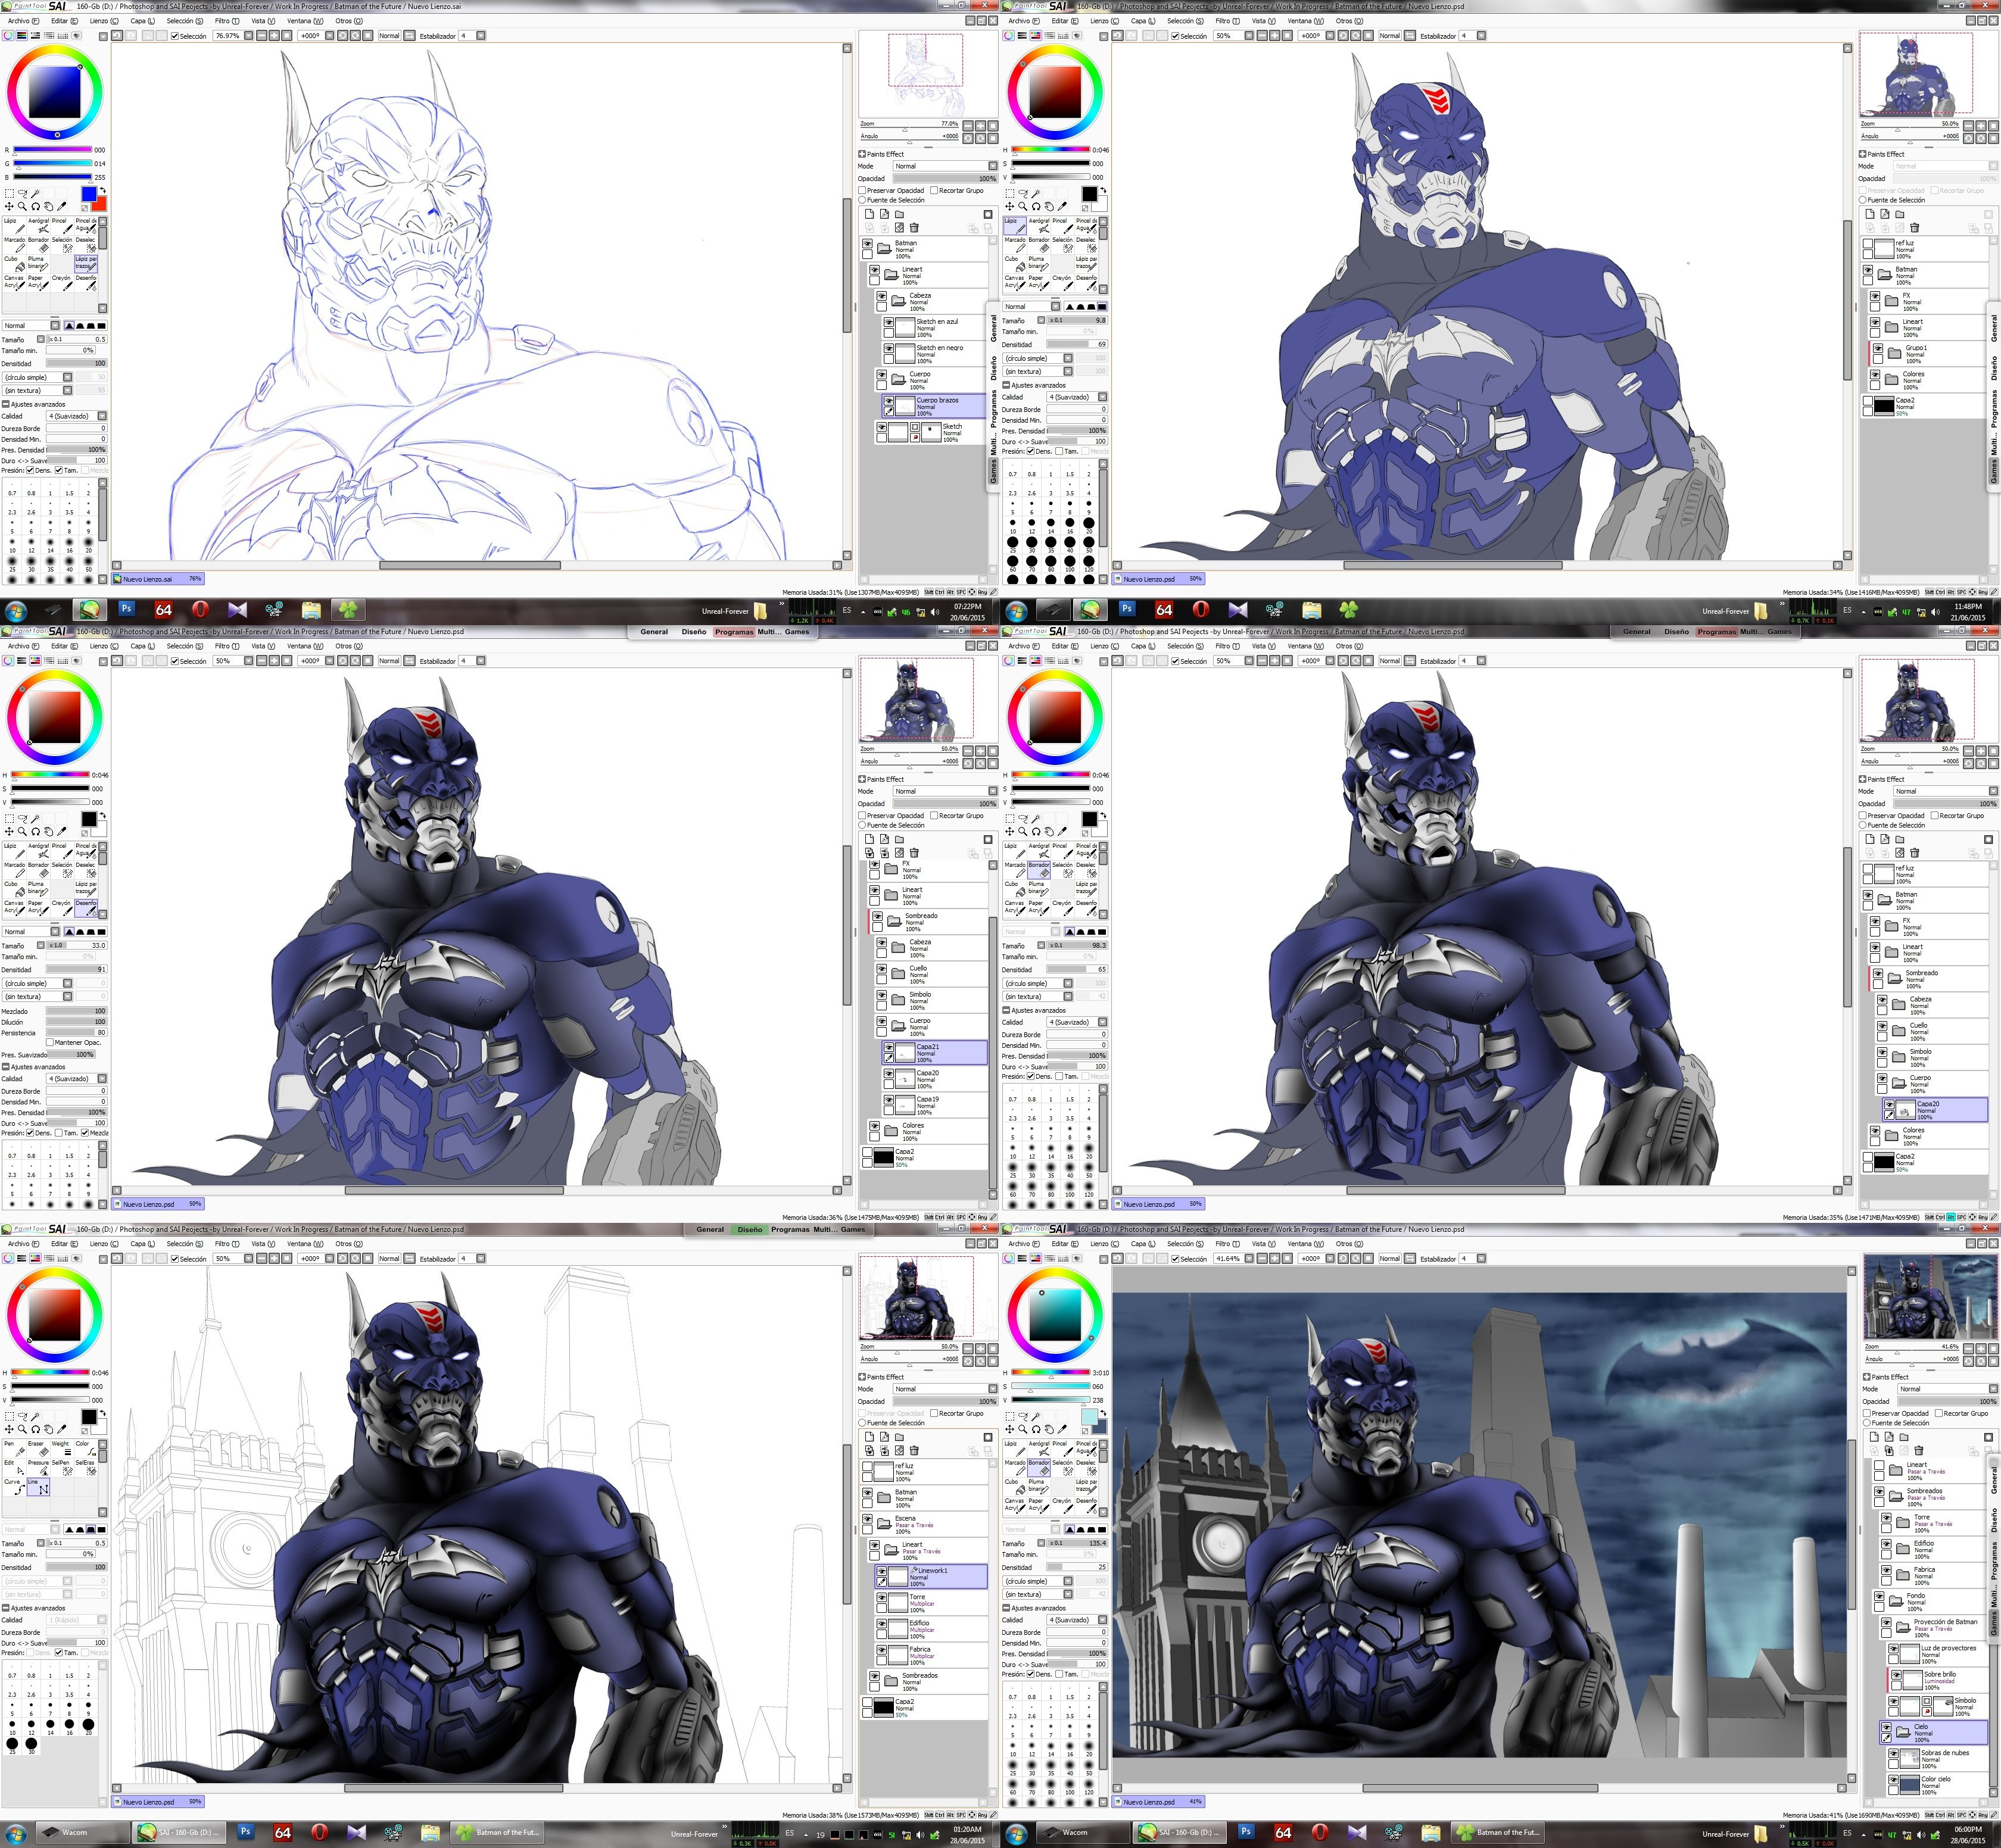Select magic wand tool in blue sketch window
The height and width of the screenshot is (1848, 2001).
36,193
